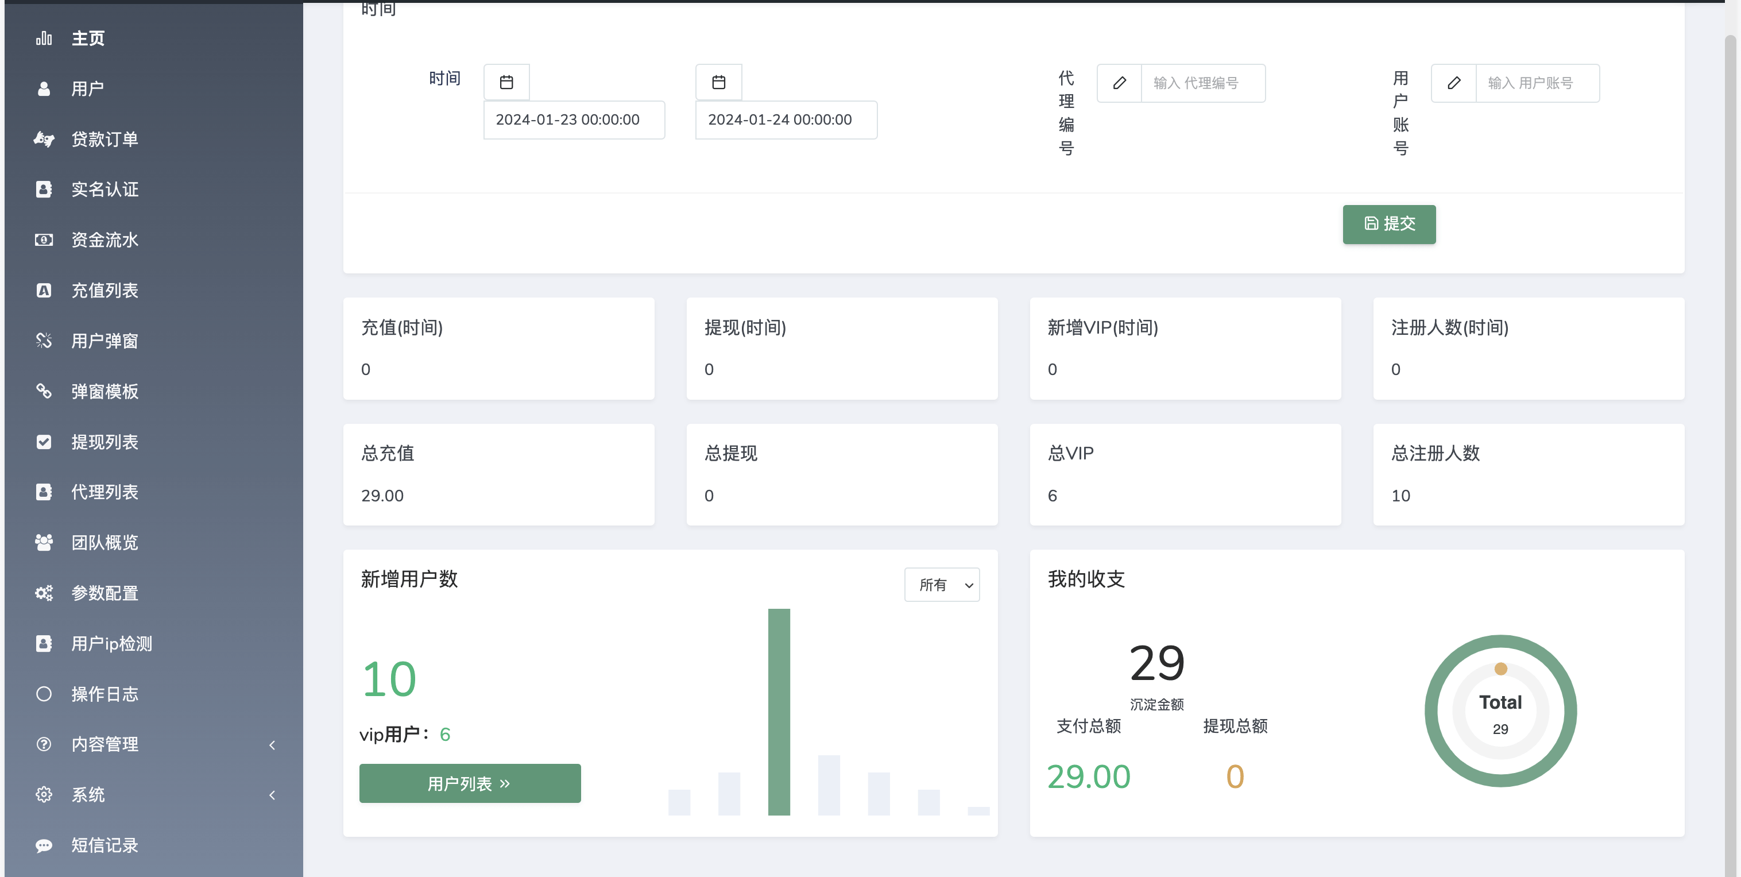The width and height of the screenshot is (1741, 877).
Task: Click the fund flow money icon
Action: [x=44, y=240]
